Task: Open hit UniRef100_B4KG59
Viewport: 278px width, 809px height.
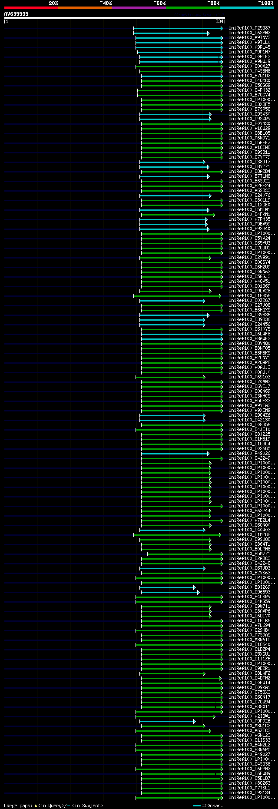Action: pyautogui.click(x=249, y=602)
